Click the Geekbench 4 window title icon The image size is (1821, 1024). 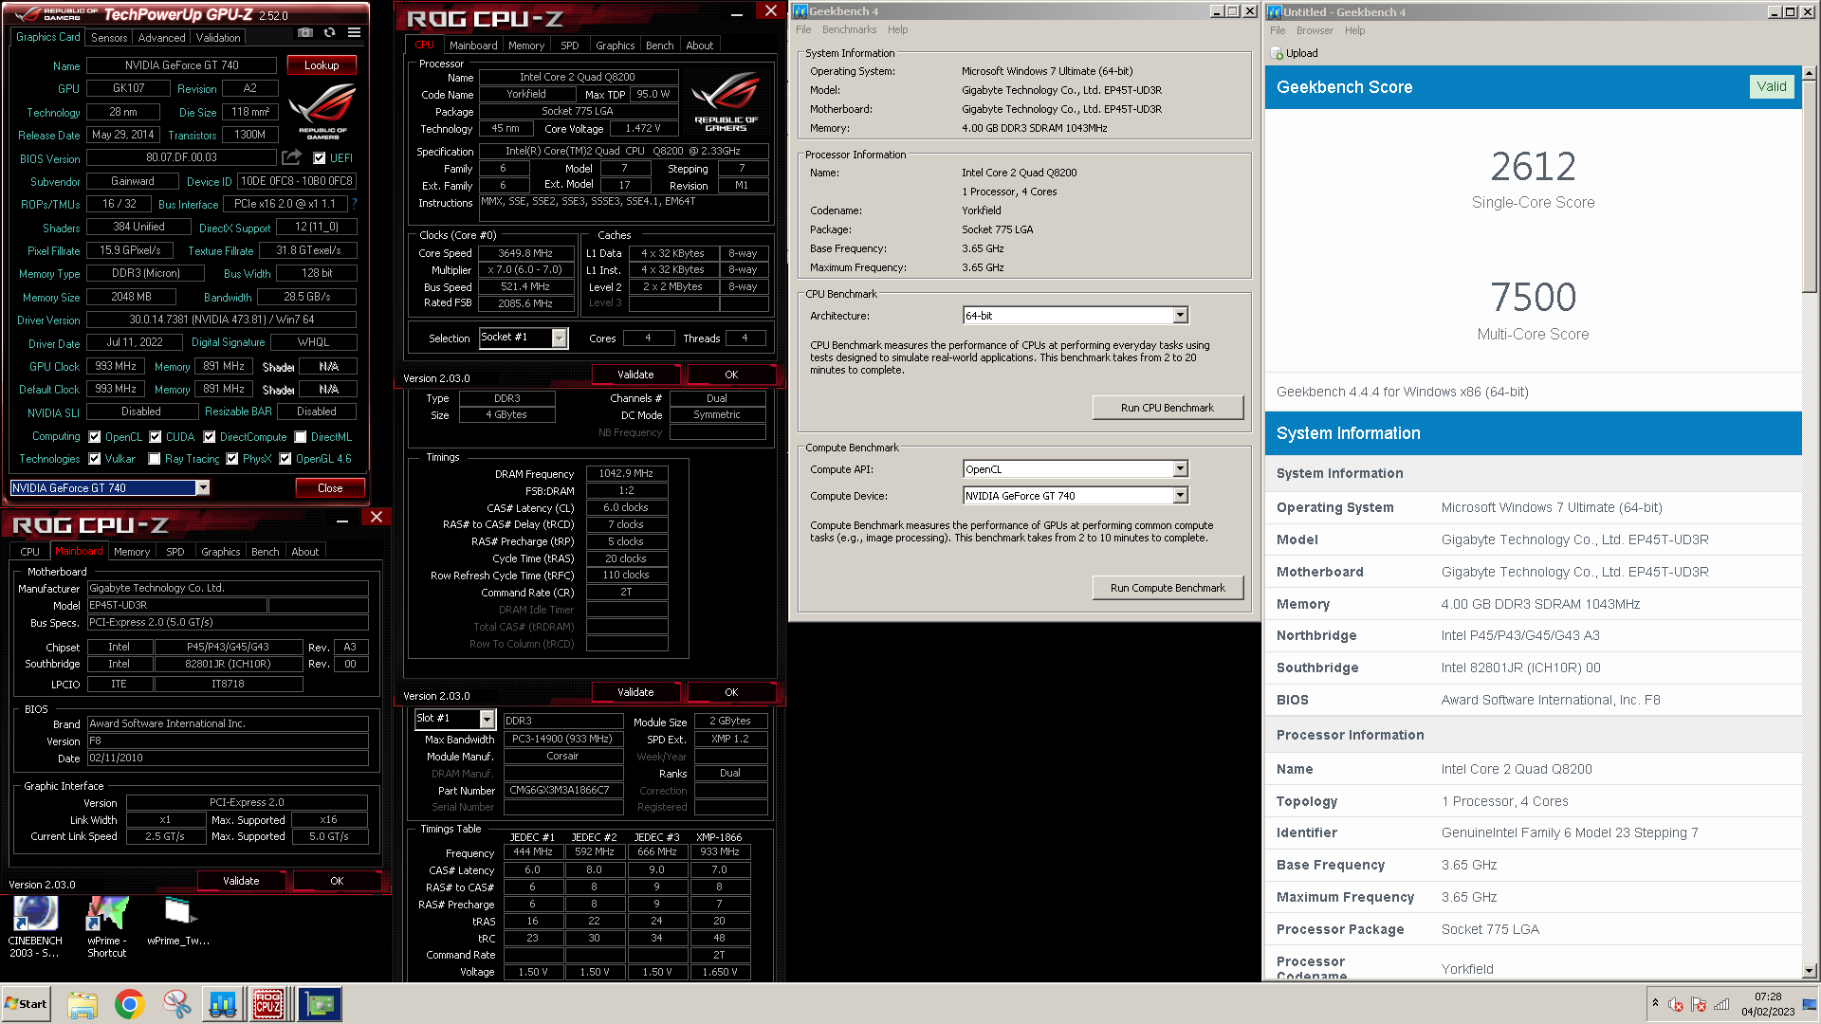(x=800, y=11)
